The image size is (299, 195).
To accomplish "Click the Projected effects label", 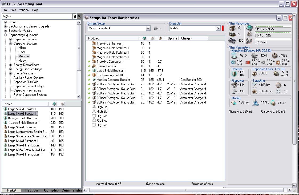I will coord(202,184).
